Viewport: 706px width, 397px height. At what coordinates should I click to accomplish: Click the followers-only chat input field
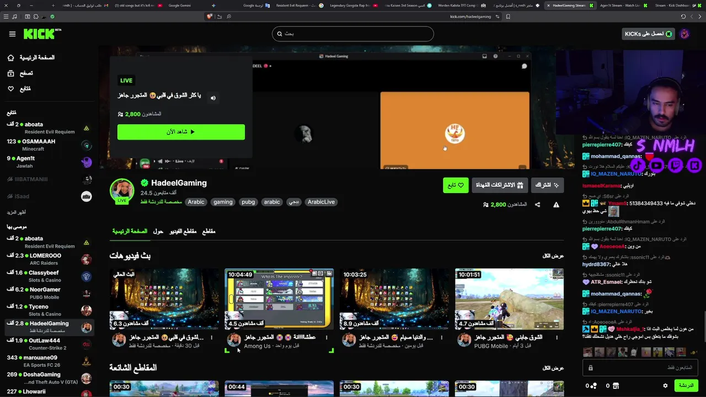coord(640,368)
